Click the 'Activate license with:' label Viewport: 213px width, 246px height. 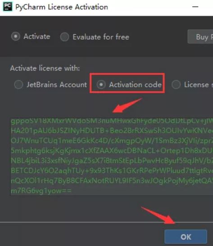[45, 68]
